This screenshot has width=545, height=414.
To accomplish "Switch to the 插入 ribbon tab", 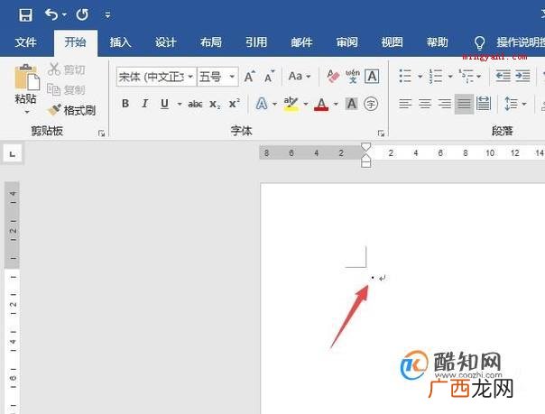I will click(x=120, y=42).
